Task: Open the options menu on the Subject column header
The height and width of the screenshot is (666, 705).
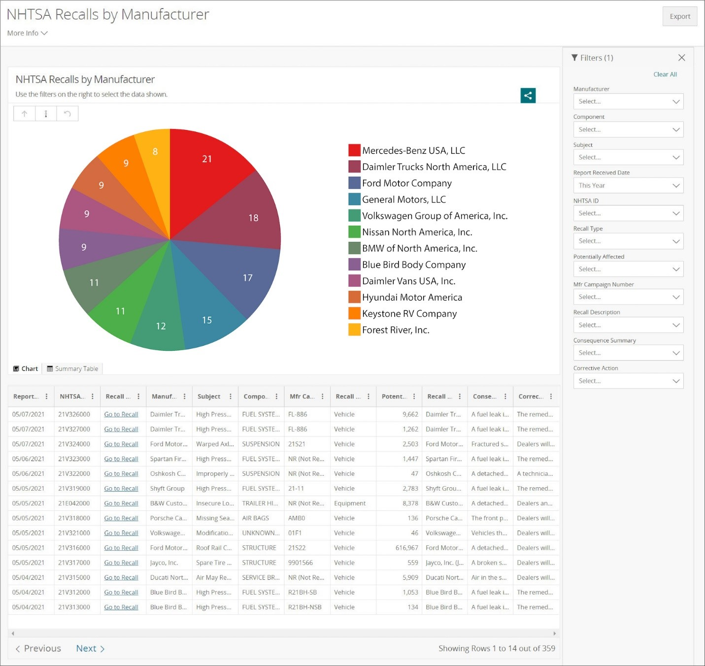Action: click(x=230, y=396)
